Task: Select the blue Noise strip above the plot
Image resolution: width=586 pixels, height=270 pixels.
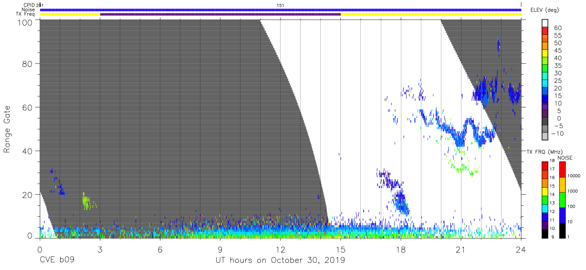Action: point(281,10)
